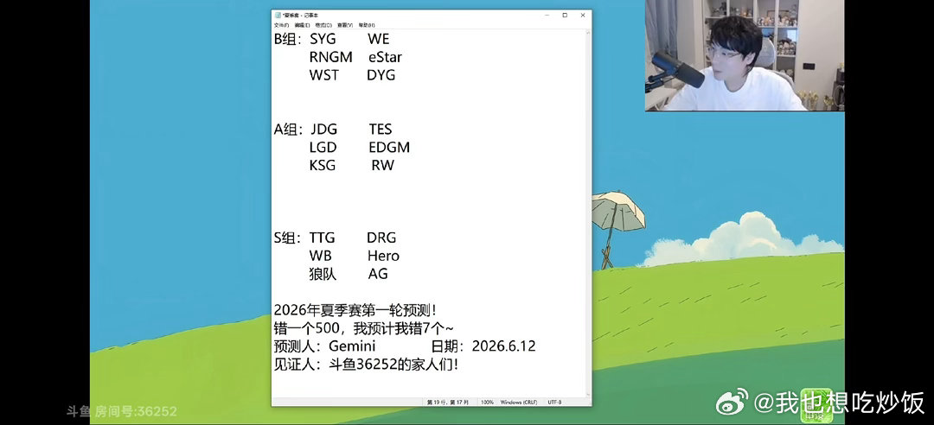Click the text WE in B组
The image size is (934, 425).
378,39
